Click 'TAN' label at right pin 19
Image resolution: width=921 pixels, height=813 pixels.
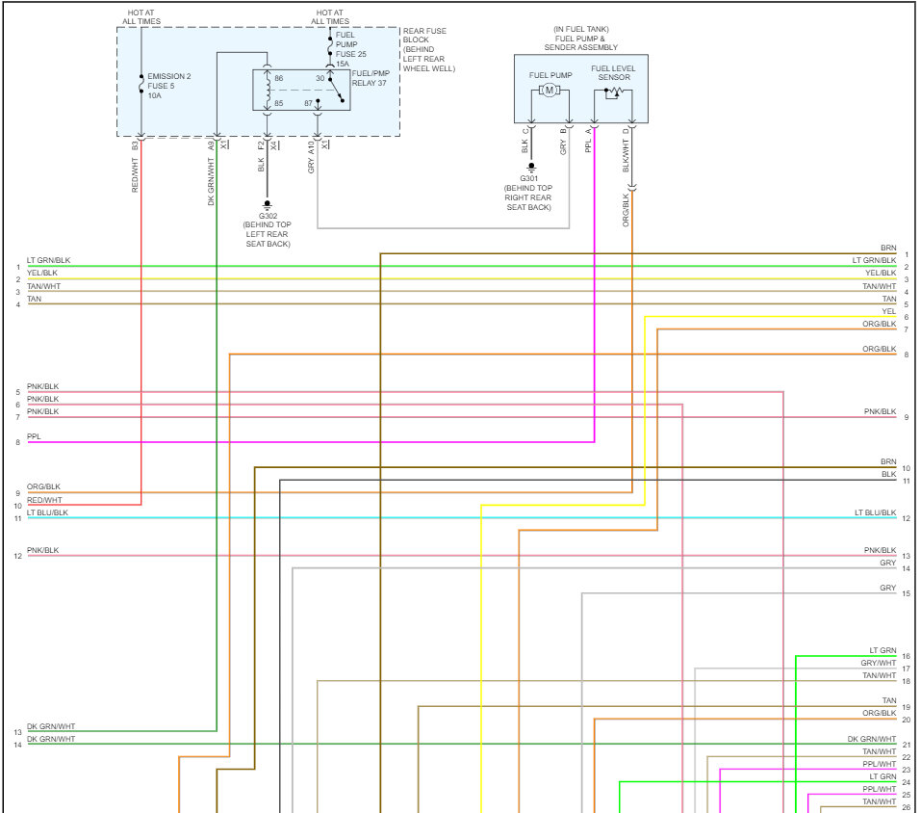click(x=889, y=700)
